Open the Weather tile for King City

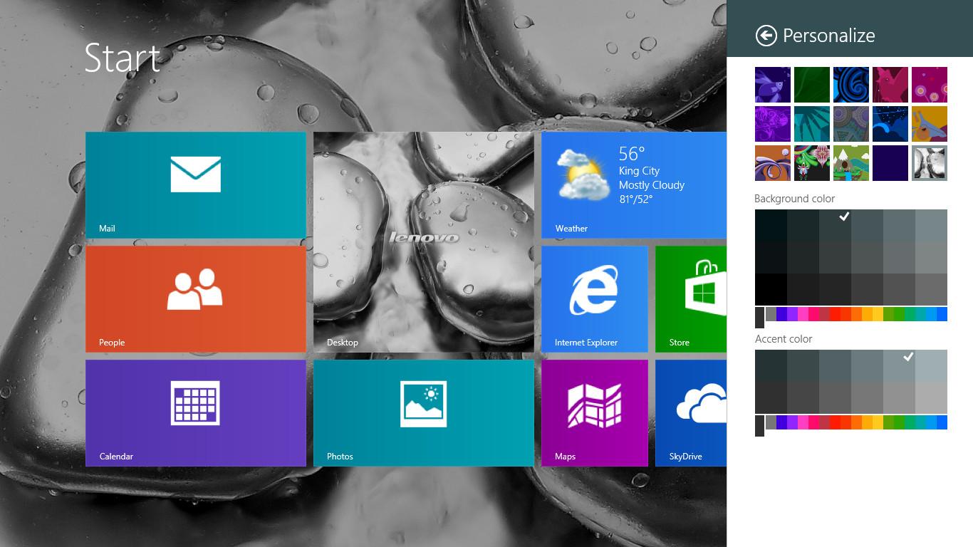[x=634, y=185]
